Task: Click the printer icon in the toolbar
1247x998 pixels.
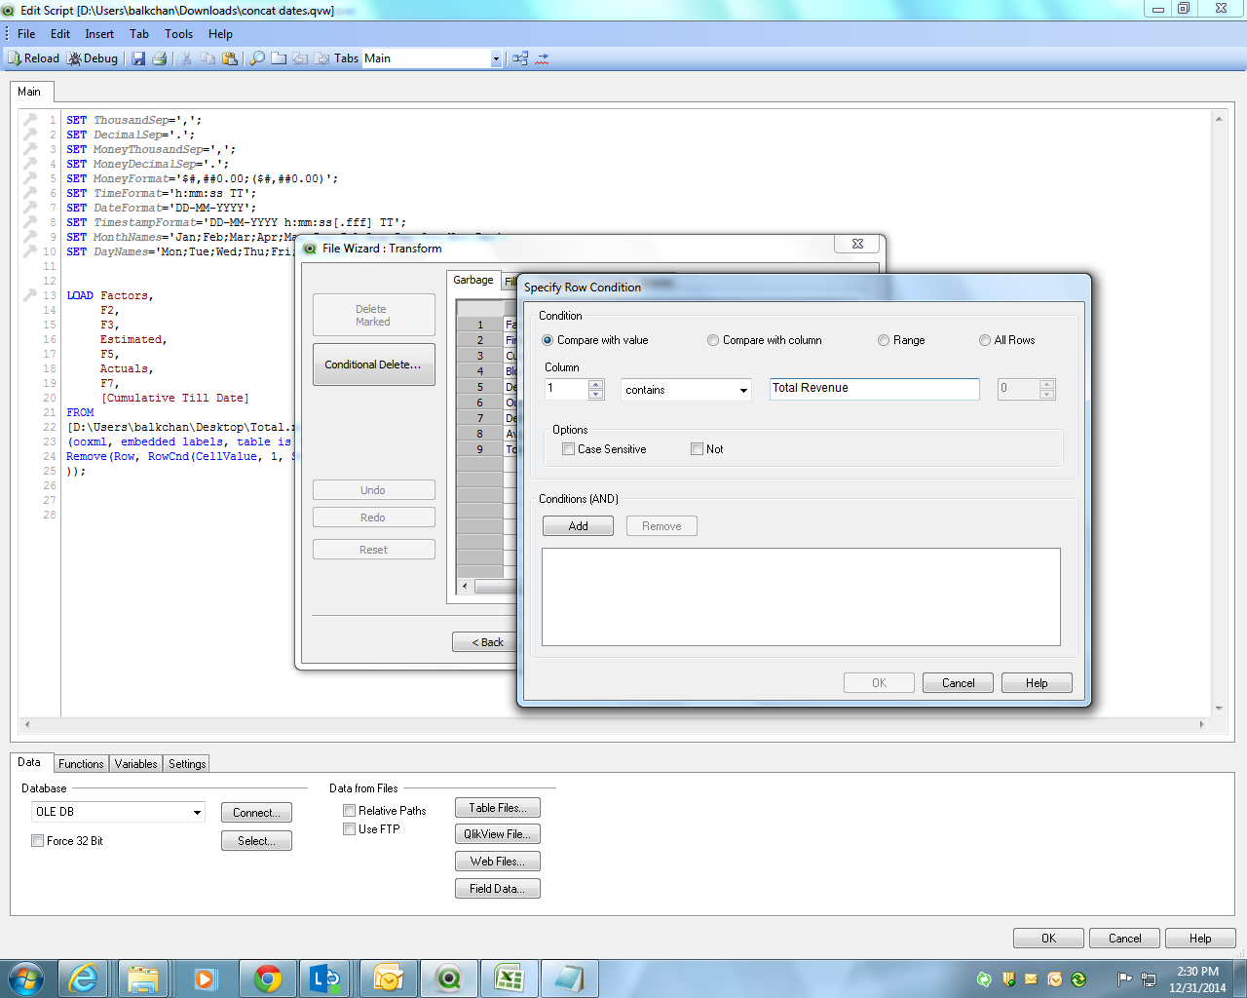Action: pyautogui.click(x=159, y=58)
